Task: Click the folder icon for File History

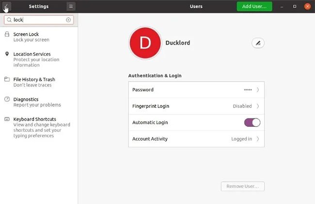Action: click(7, 79)
